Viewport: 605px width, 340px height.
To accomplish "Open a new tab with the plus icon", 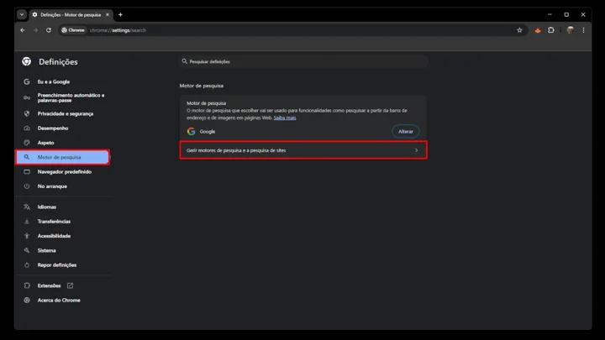I will (x=120, y=14).
